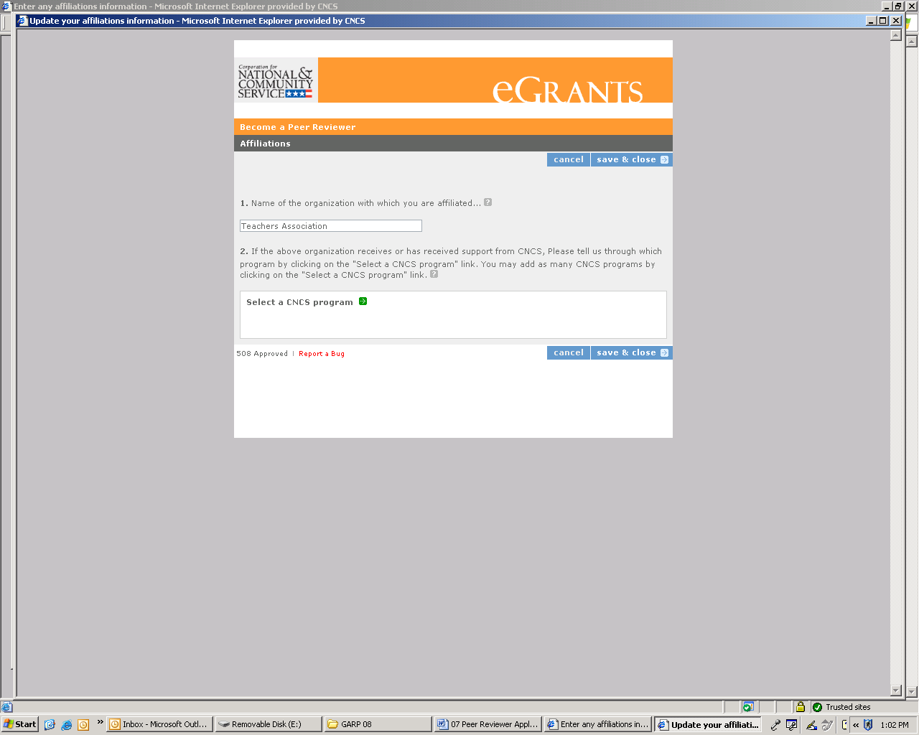Screen dimensions: 919x735
Task: Click the privacy report icon in status bar
Action: point(748,707)
